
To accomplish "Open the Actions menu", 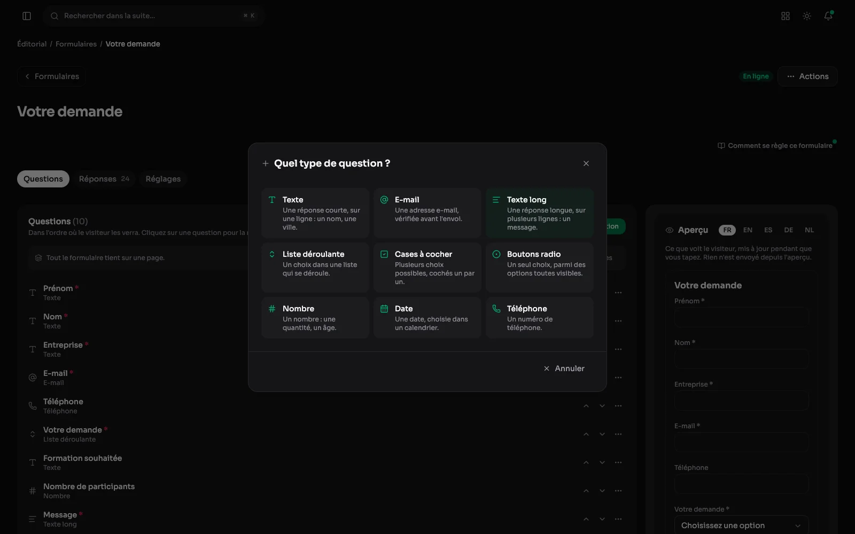I will click(x=807, y=76).
